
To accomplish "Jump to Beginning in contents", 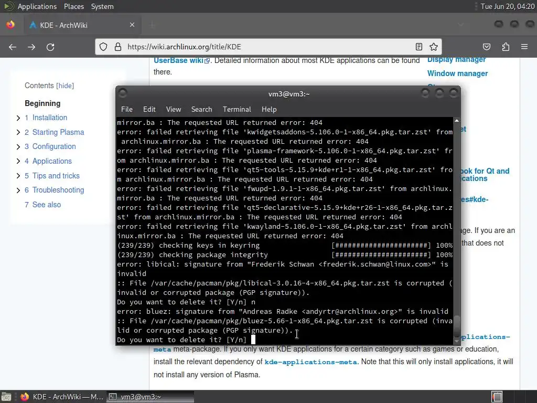I will tap(42, 103).
